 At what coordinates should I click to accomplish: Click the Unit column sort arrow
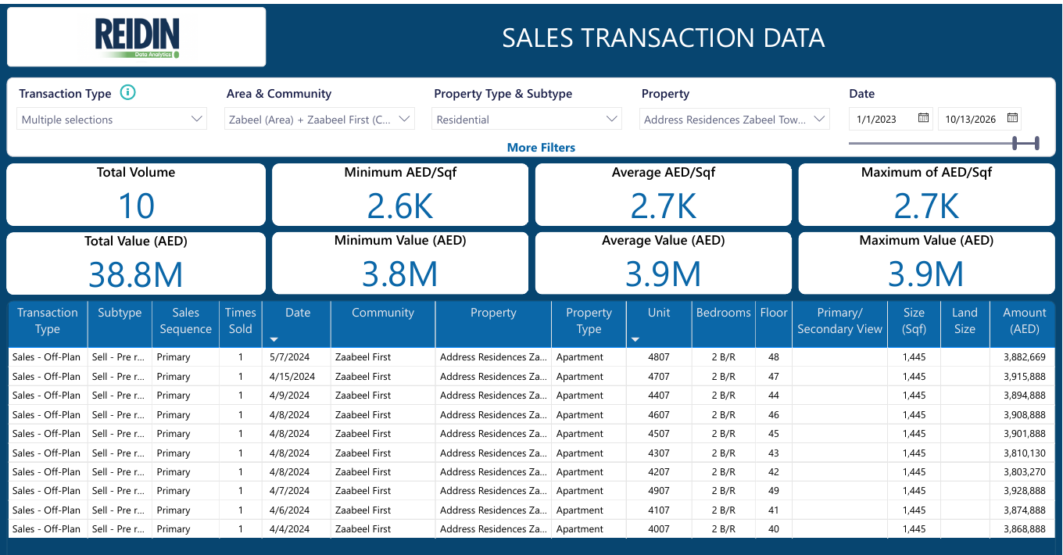635,339
